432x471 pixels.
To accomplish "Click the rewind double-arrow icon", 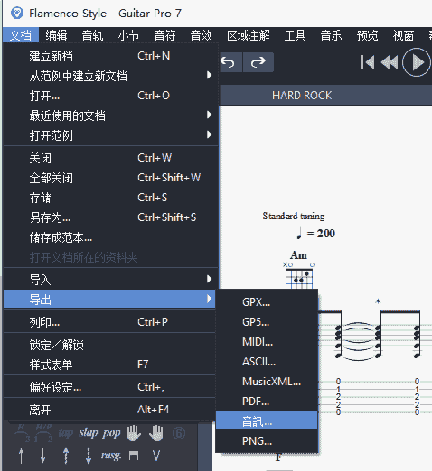I will (x=390, y=62).
